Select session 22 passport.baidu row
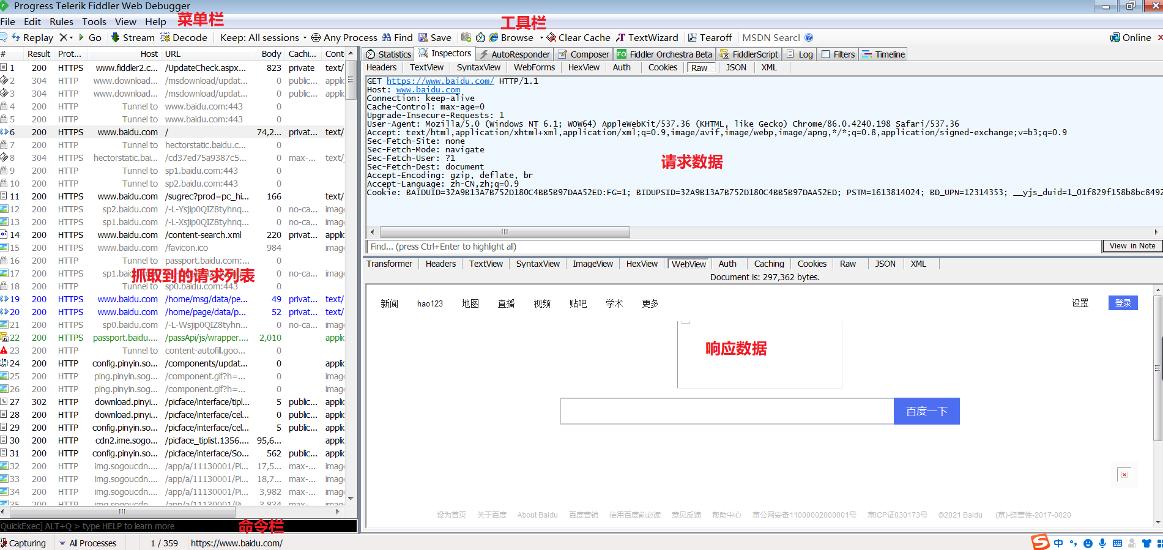Screen dimensions: 1163x550 pyautogui.click(x=173, y=338)
